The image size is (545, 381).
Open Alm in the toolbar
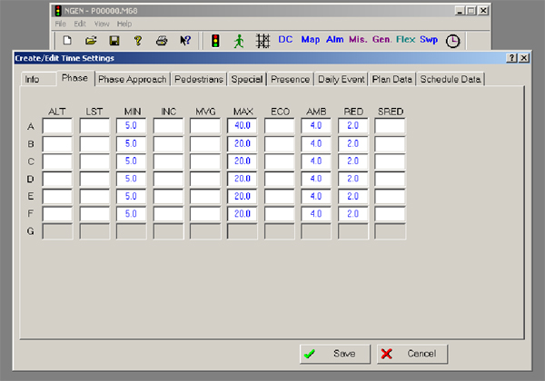(x=334, y=40)
